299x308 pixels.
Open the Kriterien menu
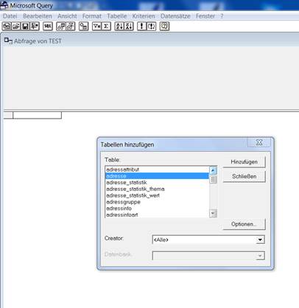tap(144, 16)
